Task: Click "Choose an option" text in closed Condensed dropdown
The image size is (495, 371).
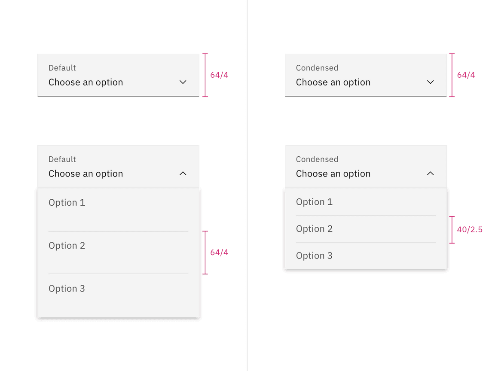Action: [x=333, y=82]
